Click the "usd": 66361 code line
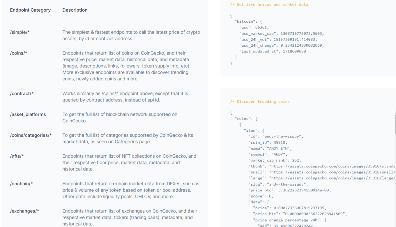The image size is (396, 227). 254,27
